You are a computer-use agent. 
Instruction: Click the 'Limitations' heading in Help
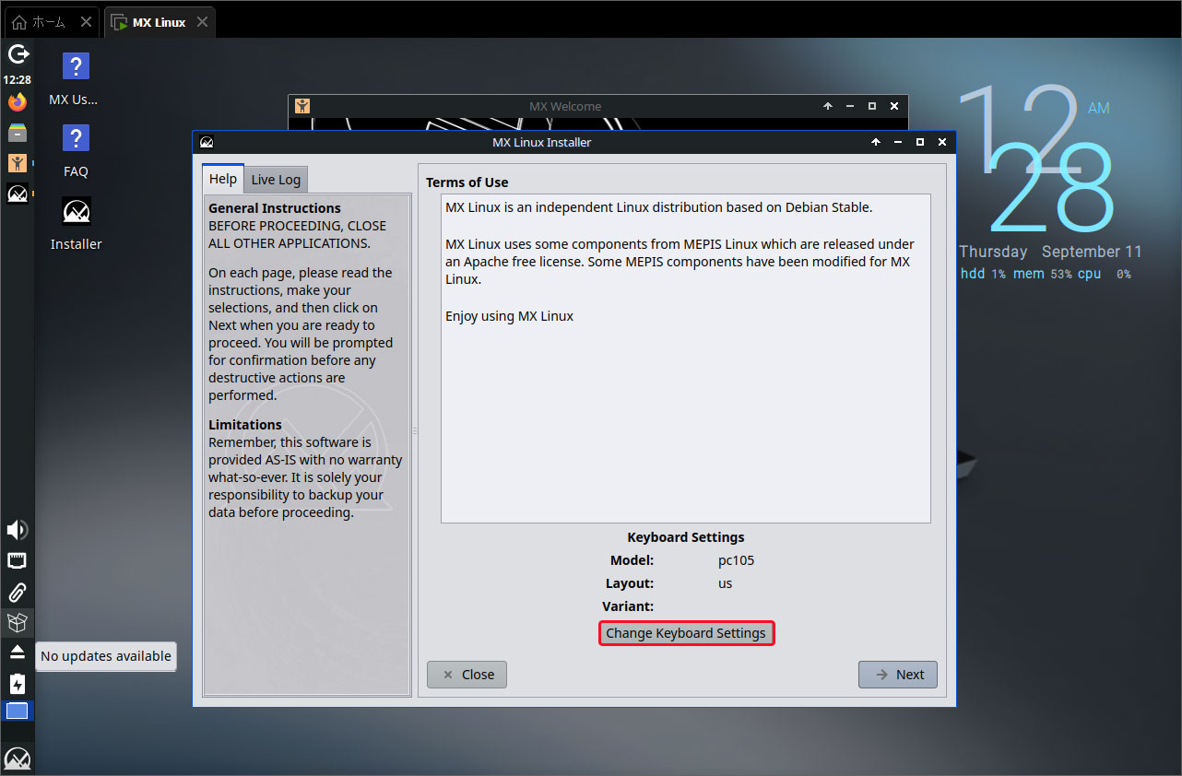click(245, 425)
